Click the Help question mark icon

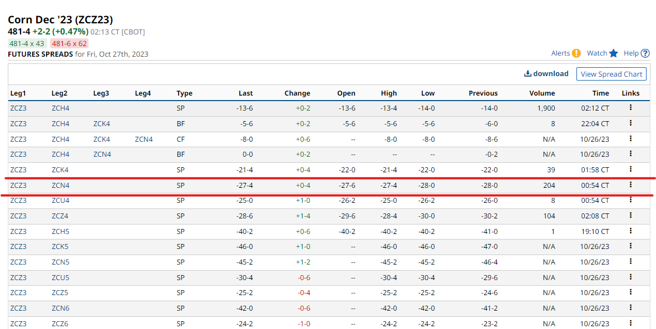(x=645, y=53)
